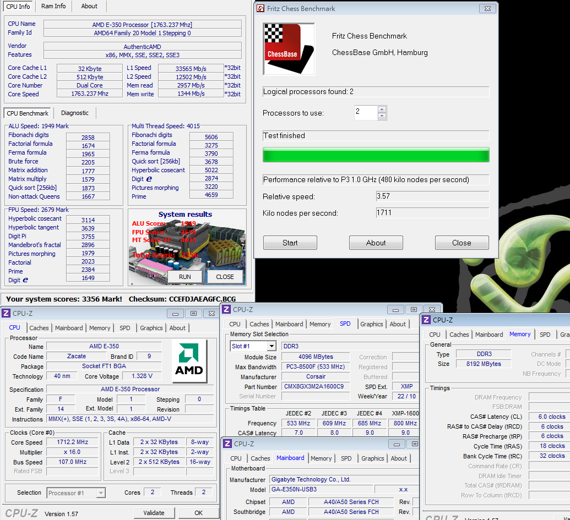Screen dimensions: 570x520
Task: Click the green benchmark progress bar
Action: [376, 155]
